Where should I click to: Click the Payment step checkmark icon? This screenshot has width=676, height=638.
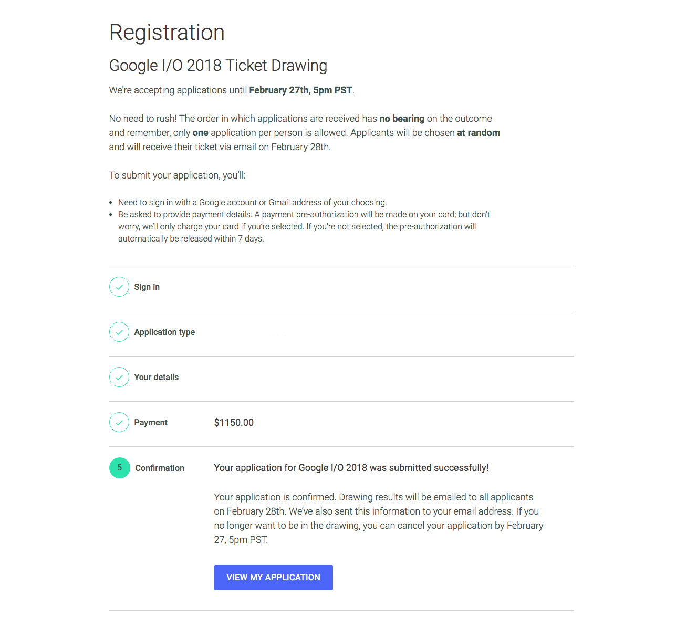(x=119, y=422)
